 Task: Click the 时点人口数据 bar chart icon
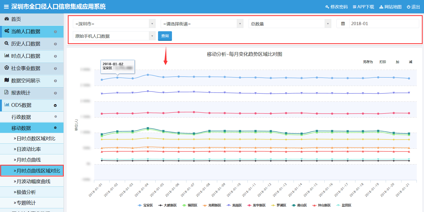coord(7,56)
